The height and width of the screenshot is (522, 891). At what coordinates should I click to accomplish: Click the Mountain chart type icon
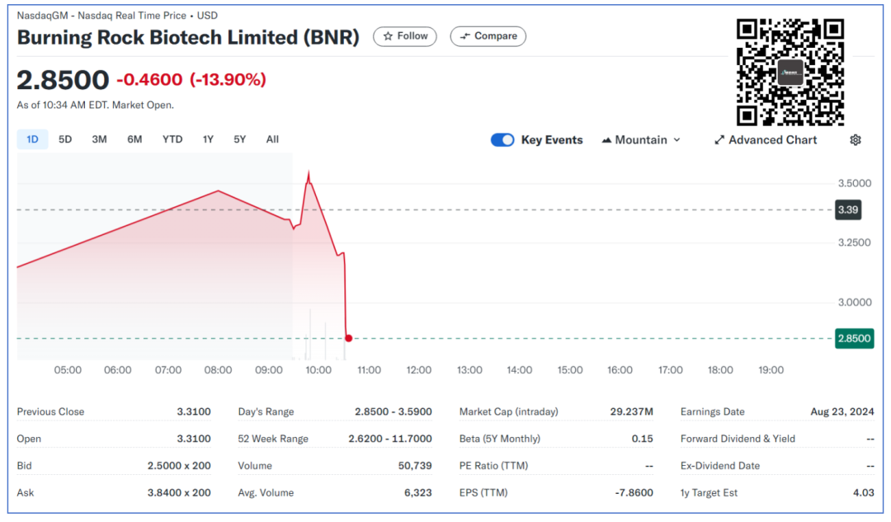(607, 140)
